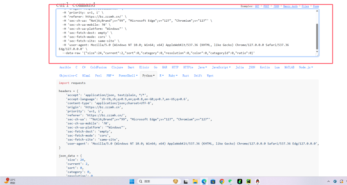Open Microsoft Store from the taskbar

coord(213,181)
